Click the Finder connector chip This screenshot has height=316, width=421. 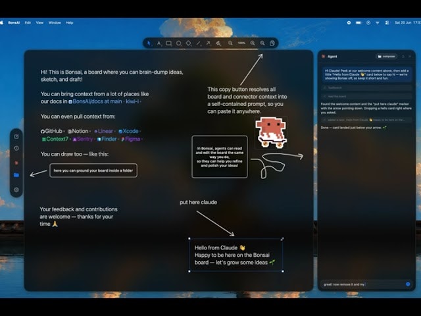point(107,139)
